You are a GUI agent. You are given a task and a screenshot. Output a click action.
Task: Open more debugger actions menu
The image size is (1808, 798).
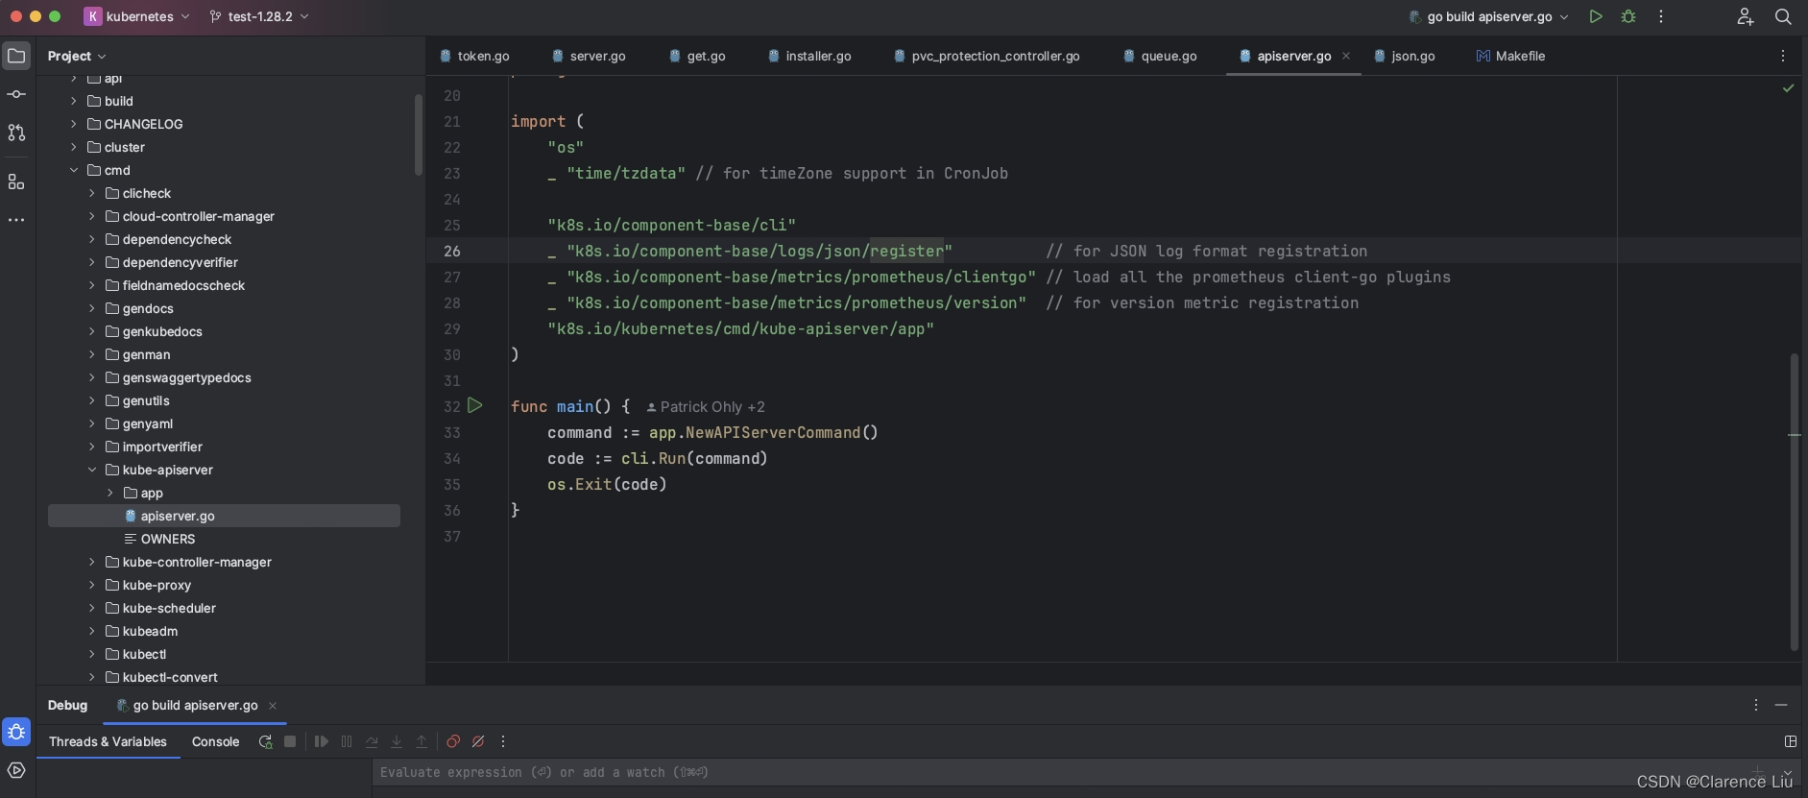(503, 741)
